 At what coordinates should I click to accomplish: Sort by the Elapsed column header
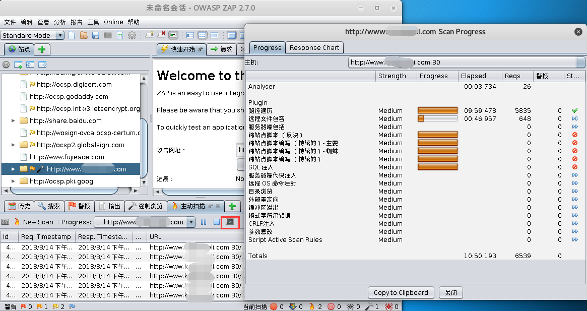coord(480,76)
